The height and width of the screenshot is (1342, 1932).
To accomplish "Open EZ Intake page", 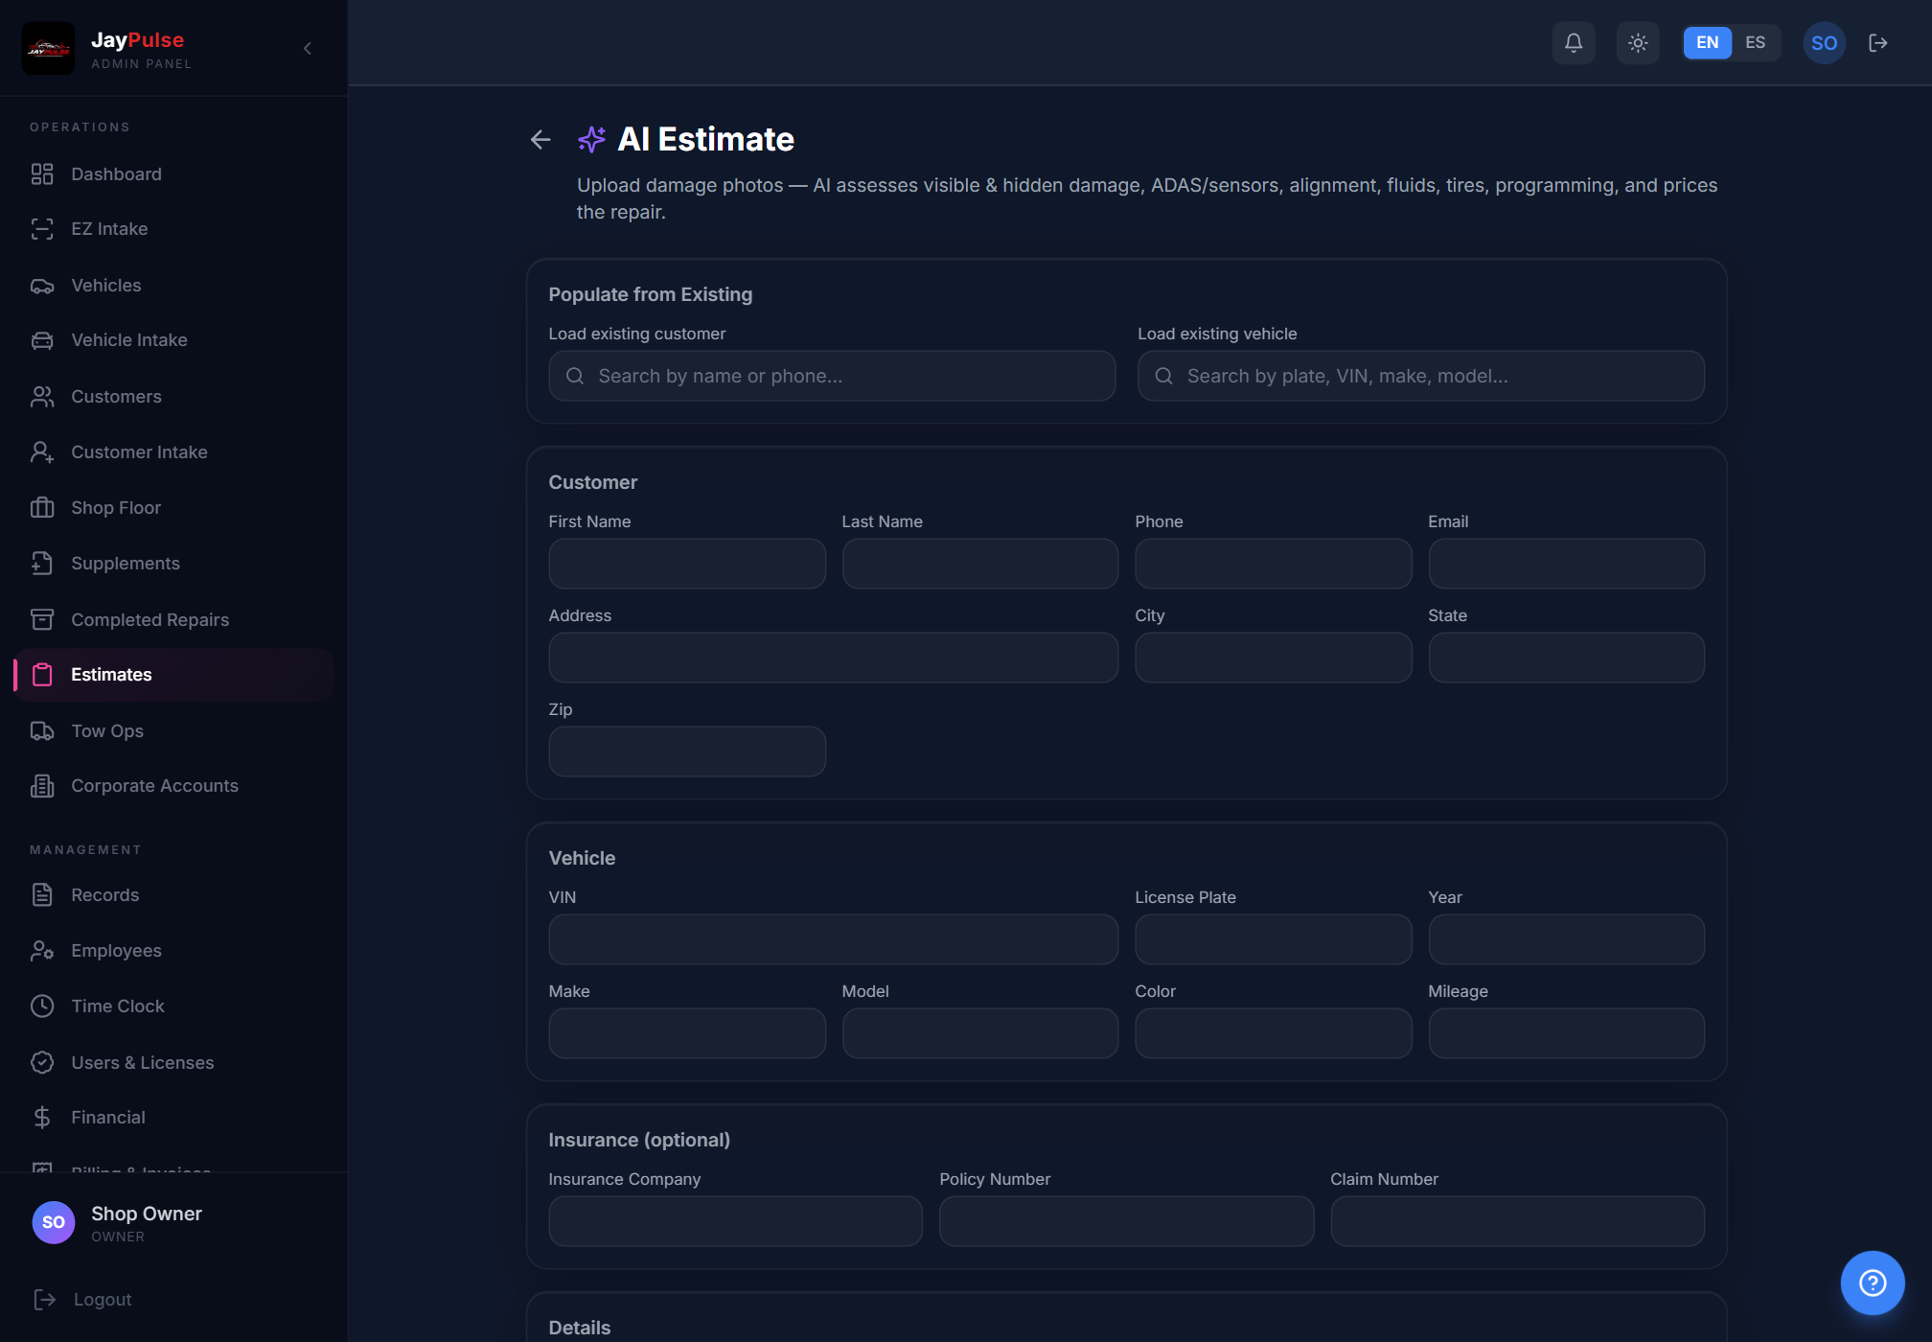I will pyautogui.click(x=173, y=229).
